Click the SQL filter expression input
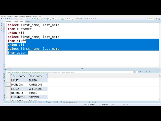The image size is (161, 121). click(x=89, y=72)
